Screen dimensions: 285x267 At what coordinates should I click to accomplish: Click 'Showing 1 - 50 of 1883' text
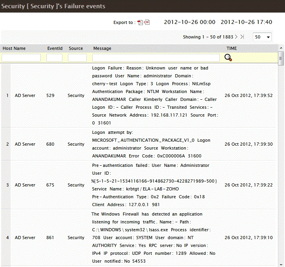(208, 37)
